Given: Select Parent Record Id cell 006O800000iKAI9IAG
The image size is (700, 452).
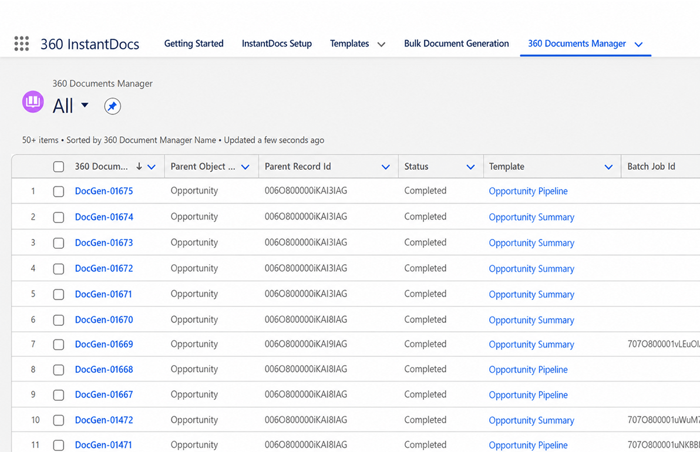Looking at the screenshot, I should point(306,344).
